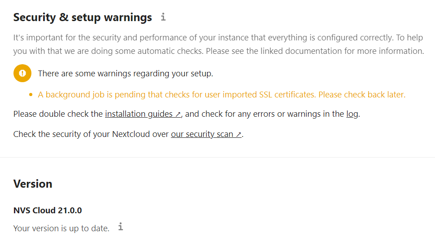Click the 'Security & setup warnings' heading
This screenshot has height=242, width=435.
(83, 18)
